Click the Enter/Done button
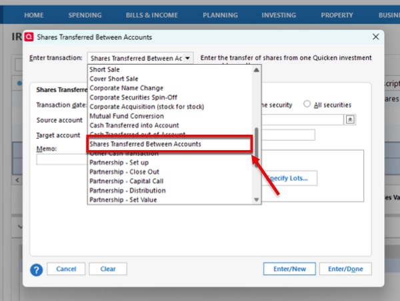 [345, 269]
